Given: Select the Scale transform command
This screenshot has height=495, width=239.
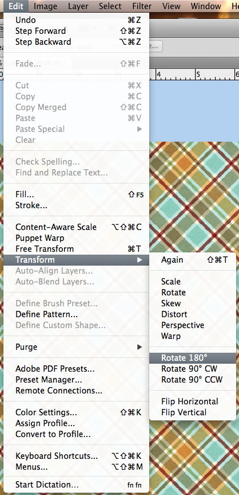Looking at the screenshot, I should [192, 282].
